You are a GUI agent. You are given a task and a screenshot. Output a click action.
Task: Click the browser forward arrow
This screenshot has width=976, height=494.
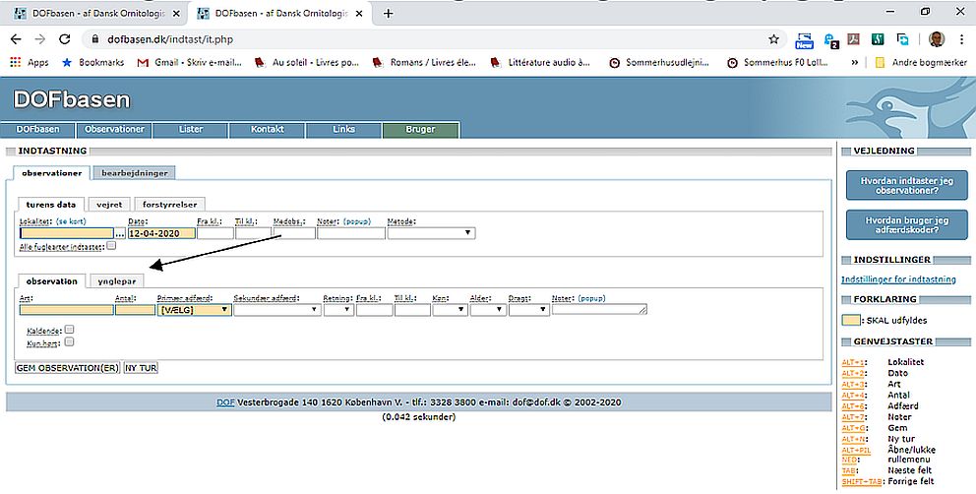coord(40,39)
